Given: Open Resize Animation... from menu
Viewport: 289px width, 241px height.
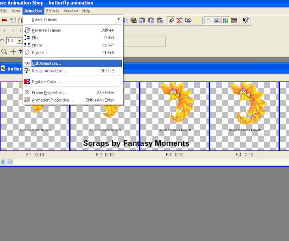Looking at the screenshot, I should click(x=73, y=71).
